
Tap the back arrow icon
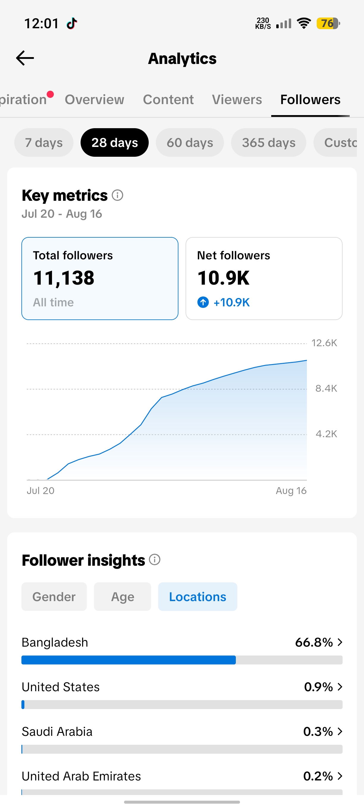coord(25,58)
